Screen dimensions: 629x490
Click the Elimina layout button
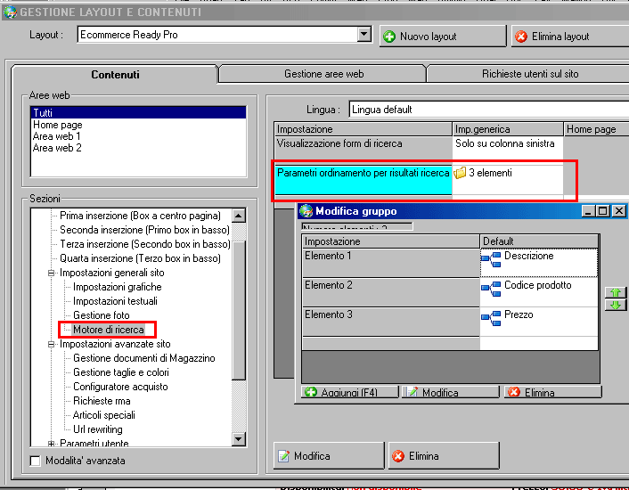570,37
